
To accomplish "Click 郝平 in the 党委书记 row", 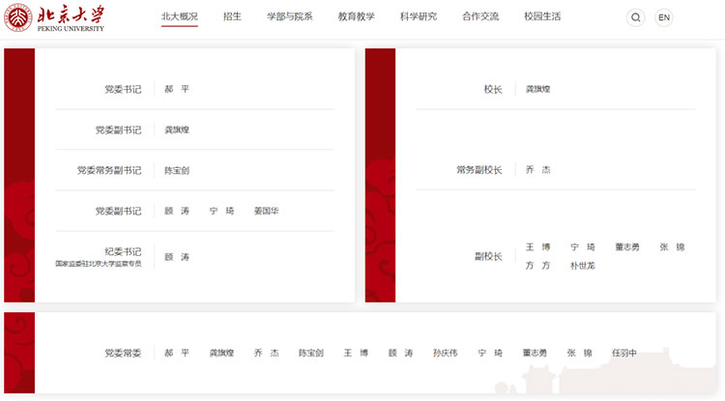I will [177, 89].
